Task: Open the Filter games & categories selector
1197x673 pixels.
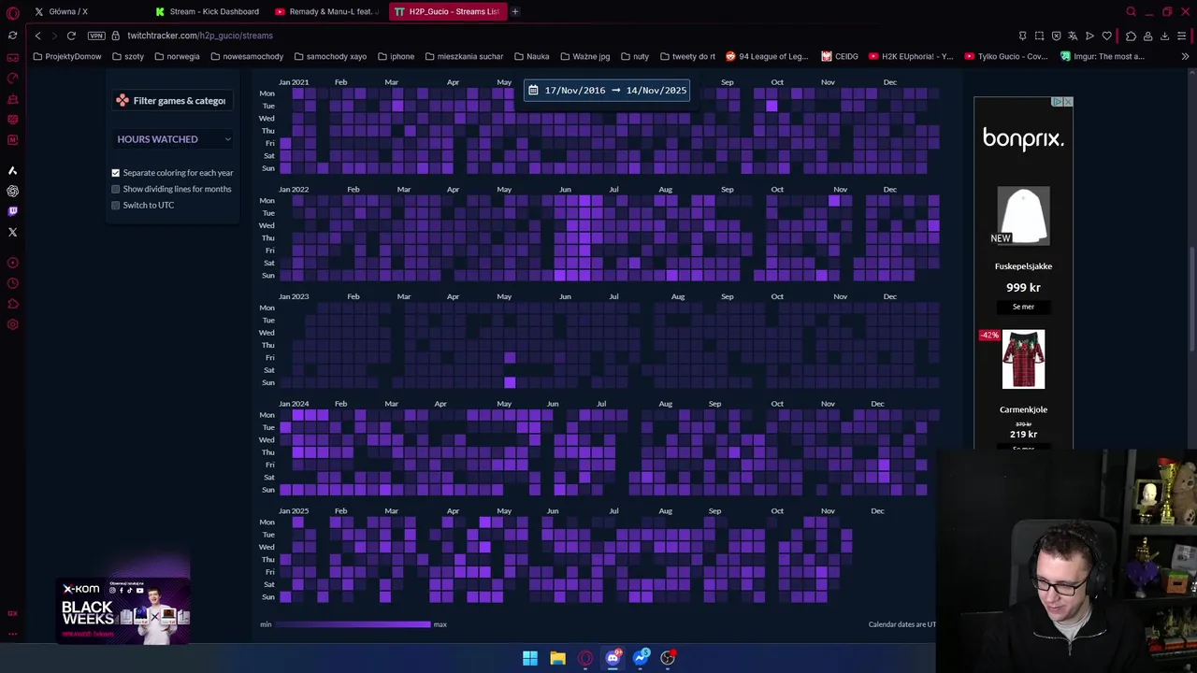Action: click(x=172, y=101)
